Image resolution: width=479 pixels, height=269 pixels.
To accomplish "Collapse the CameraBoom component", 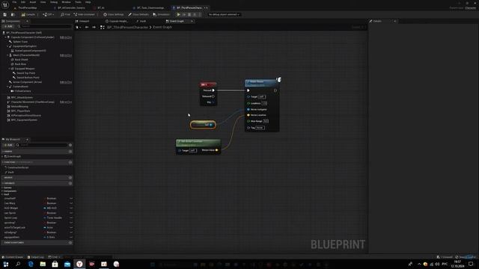I will [7, 87].
